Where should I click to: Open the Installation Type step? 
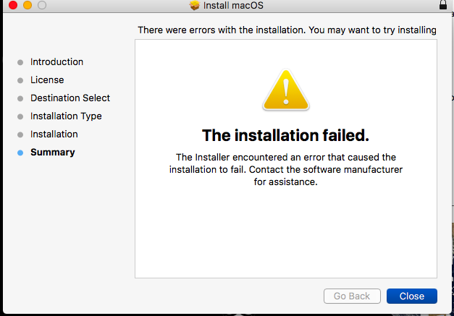click(66, 116)
